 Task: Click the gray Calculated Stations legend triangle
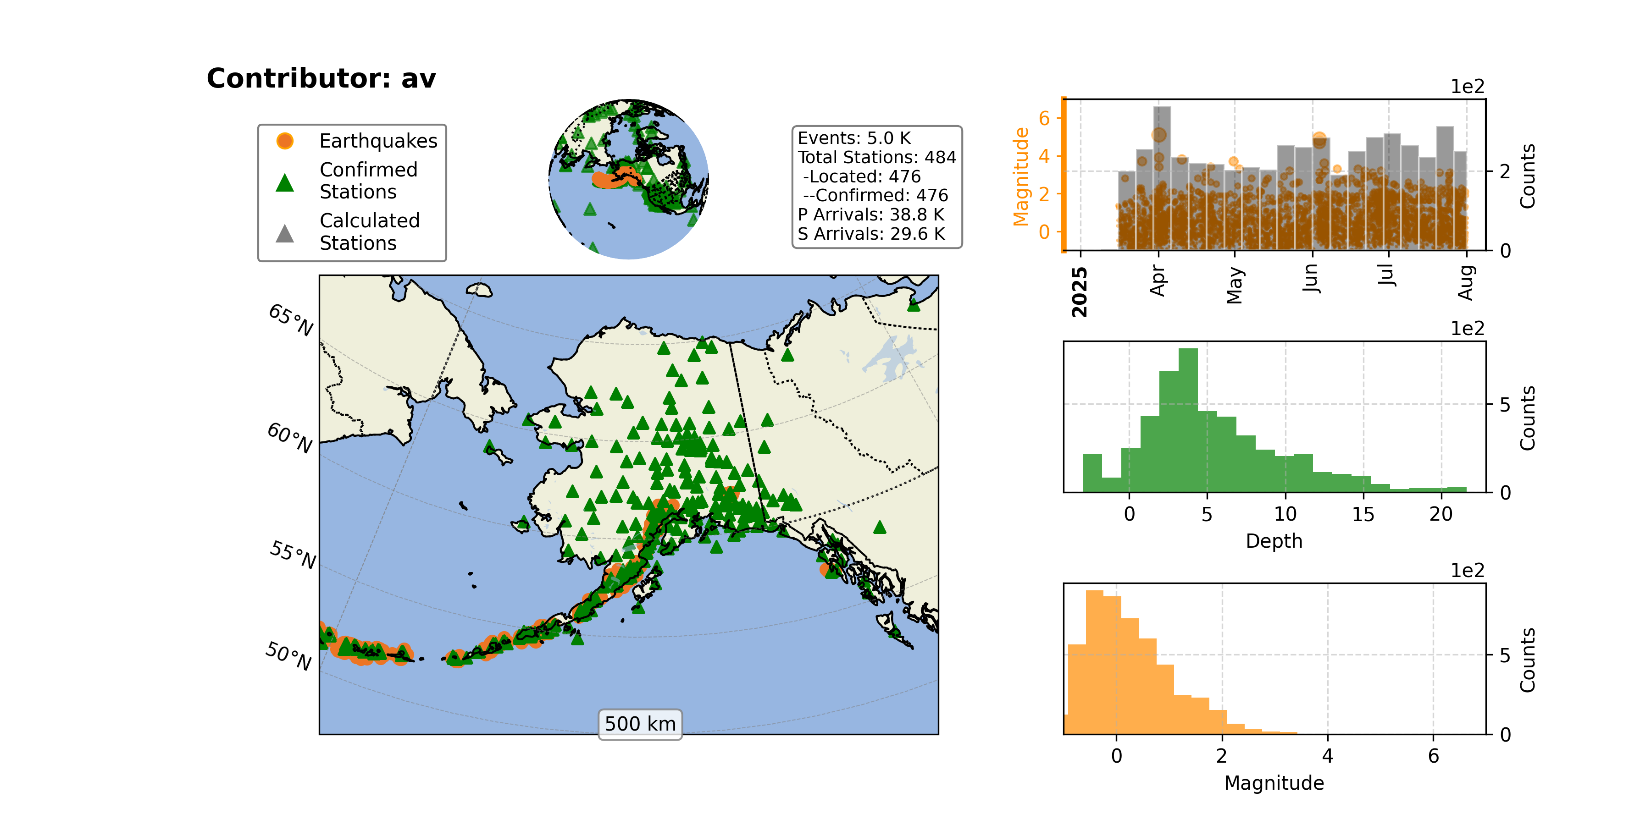point(284,233)
